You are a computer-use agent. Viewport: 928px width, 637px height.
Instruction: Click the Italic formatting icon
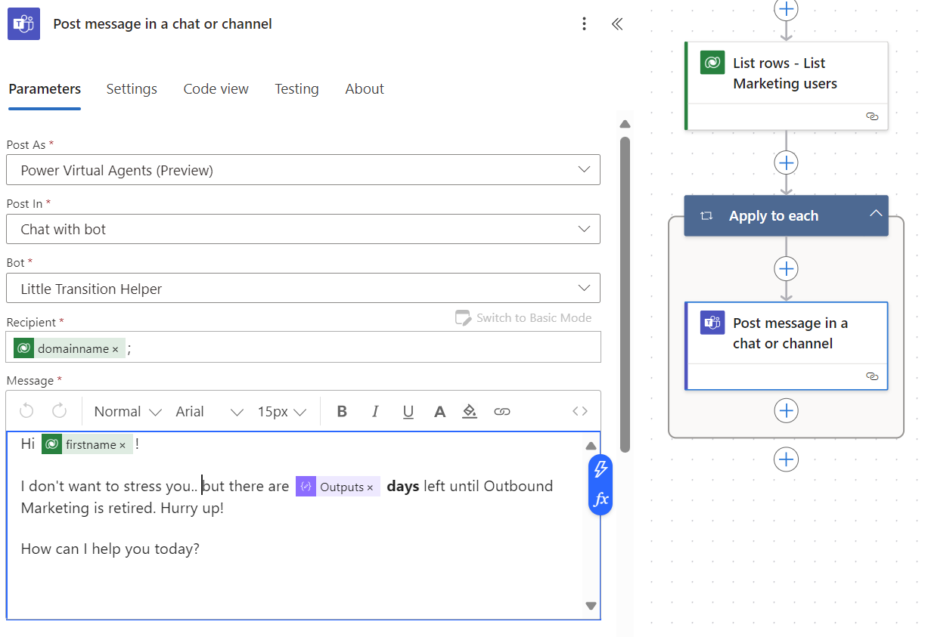click(x=375, y=412)
